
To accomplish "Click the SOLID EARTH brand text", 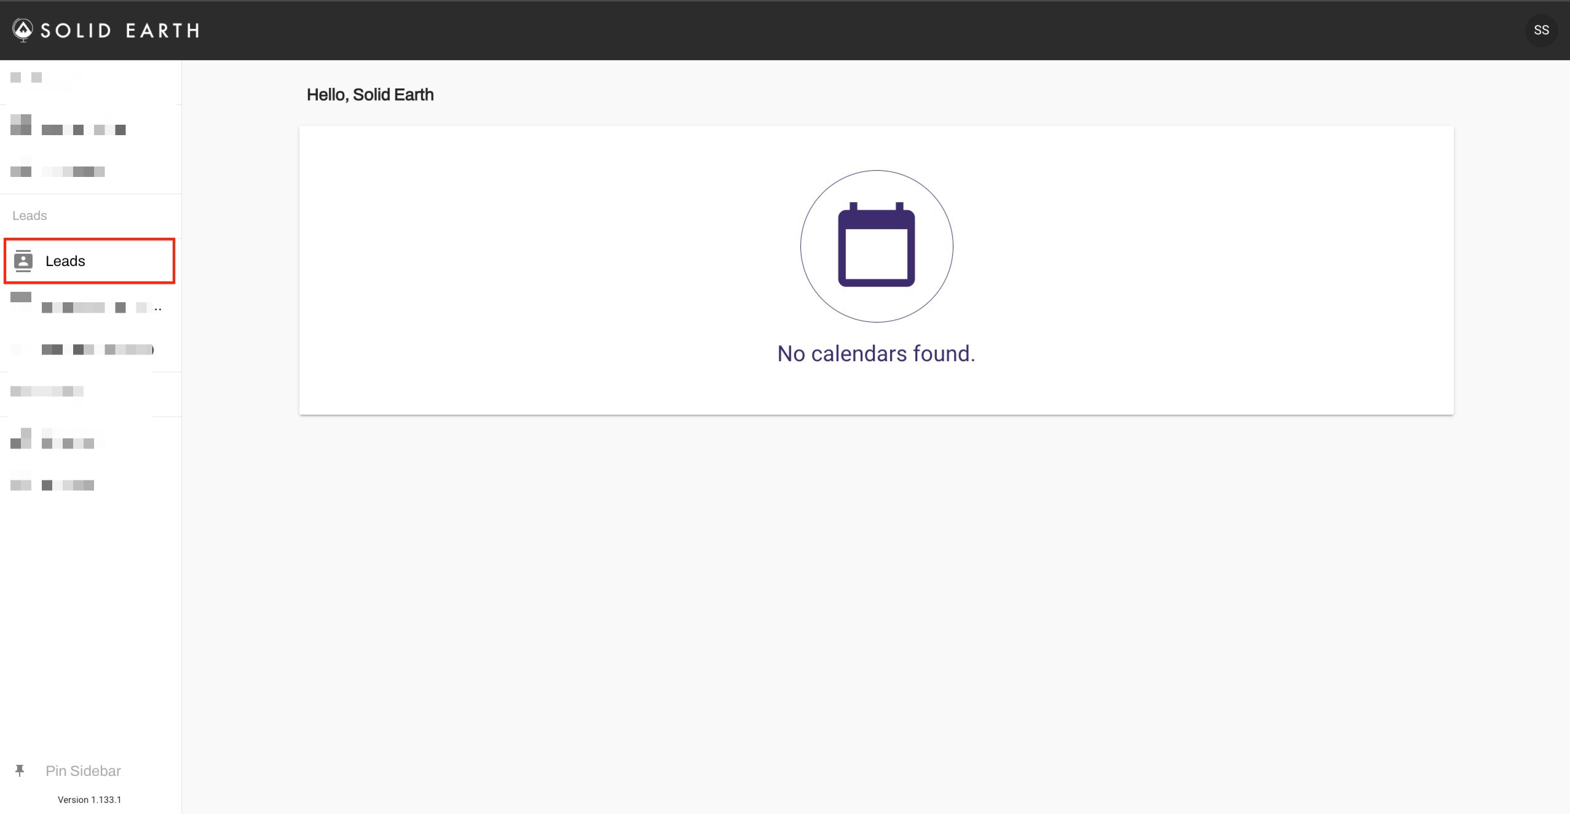I will point(120,30).
